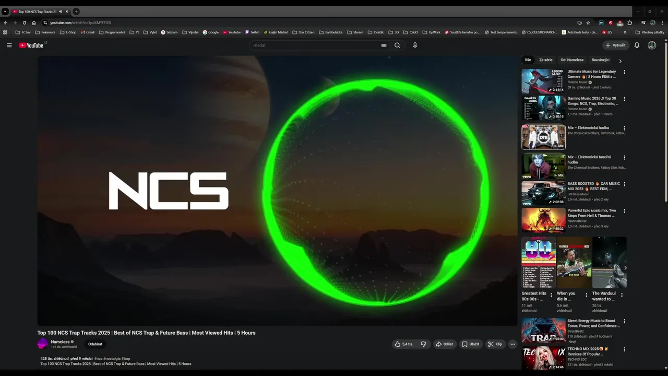This screenshot has width=668, height=376.
Task: Create a clip with Klip button
Action: point(495,344)
